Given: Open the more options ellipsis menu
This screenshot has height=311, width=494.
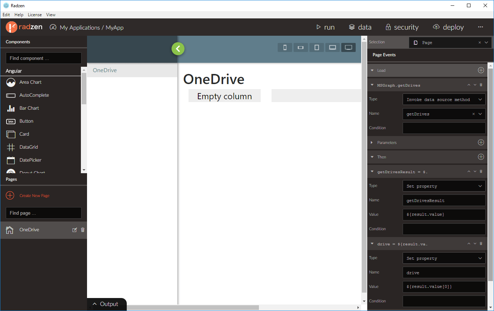Looking at the screenshot, I should coord(480,27).
